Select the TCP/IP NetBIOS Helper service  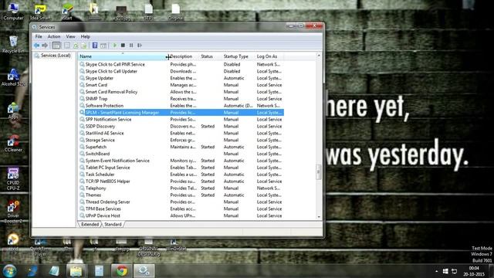pyautogui.click(x=181, y=181)
